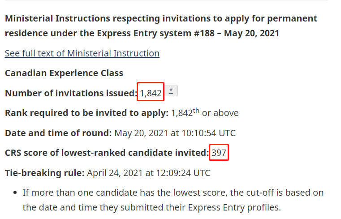Click the '1,842th or above' rank value
341x219 pixels.
pyautogui.click(x=205, y=113)
